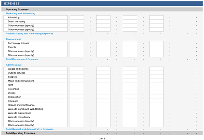Select the Repairs and maintenance label

click(x=21, y=105)
